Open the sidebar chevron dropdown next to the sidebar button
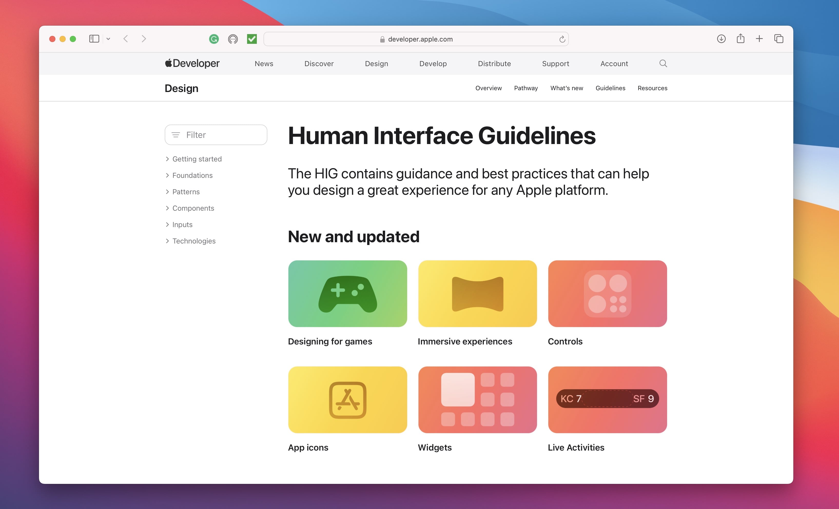This screenshot has height=509, width=839. coord(109,39)
